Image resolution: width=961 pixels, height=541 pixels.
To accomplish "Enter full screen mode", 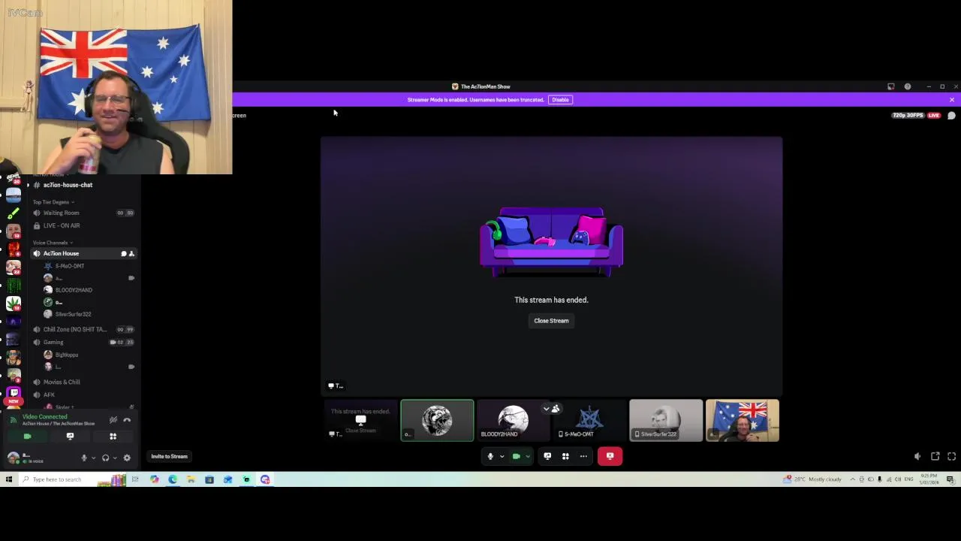I will click(951, 456).
